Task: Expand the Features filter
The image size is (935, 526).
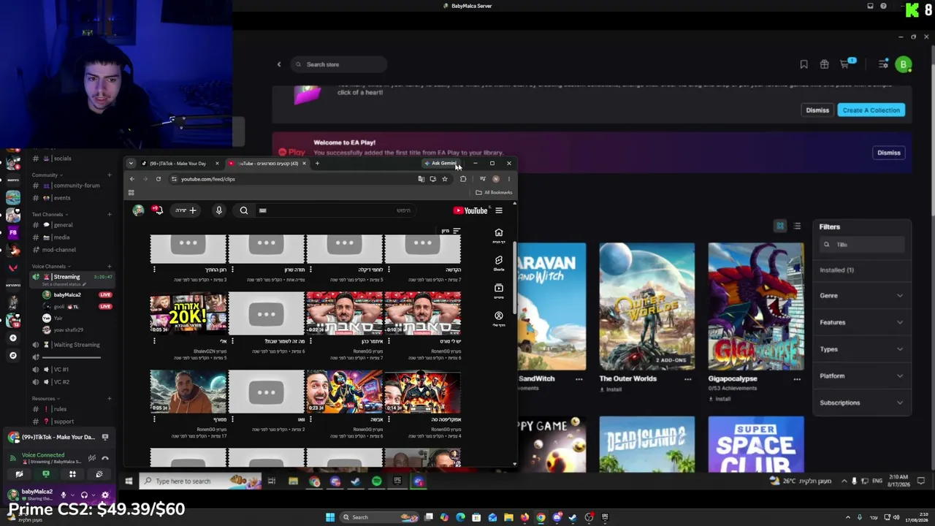Action: click(862, 322)
